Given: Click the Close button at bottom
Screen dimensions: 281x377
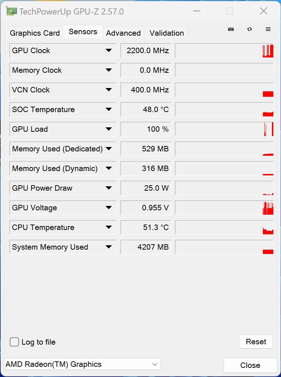Looking at the screenshot, I should click(250, 365).
